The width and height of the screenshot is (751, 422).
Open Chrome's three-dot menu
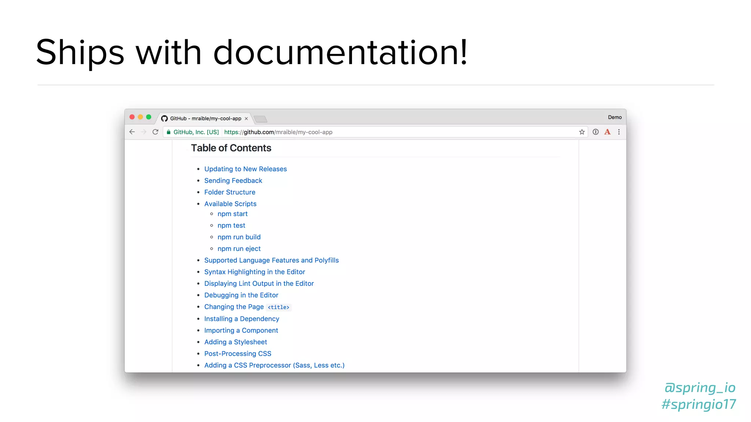click(x=619, y=132)
